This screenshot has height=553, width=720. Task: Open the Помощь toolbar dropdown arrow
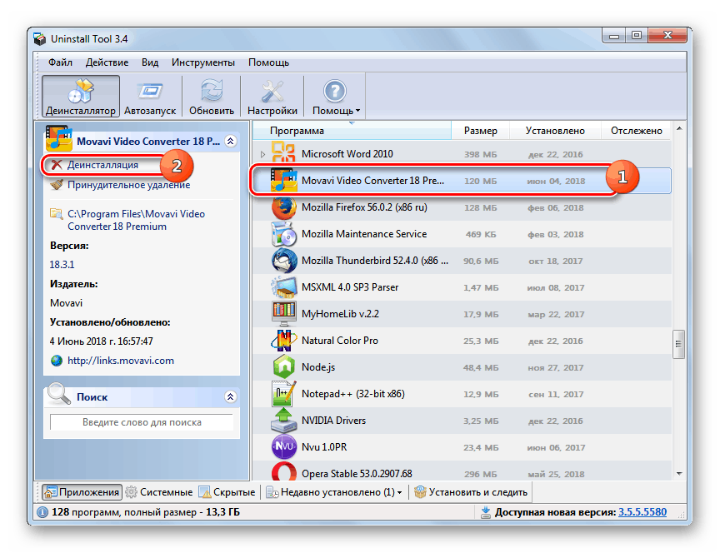pos(358,111)
